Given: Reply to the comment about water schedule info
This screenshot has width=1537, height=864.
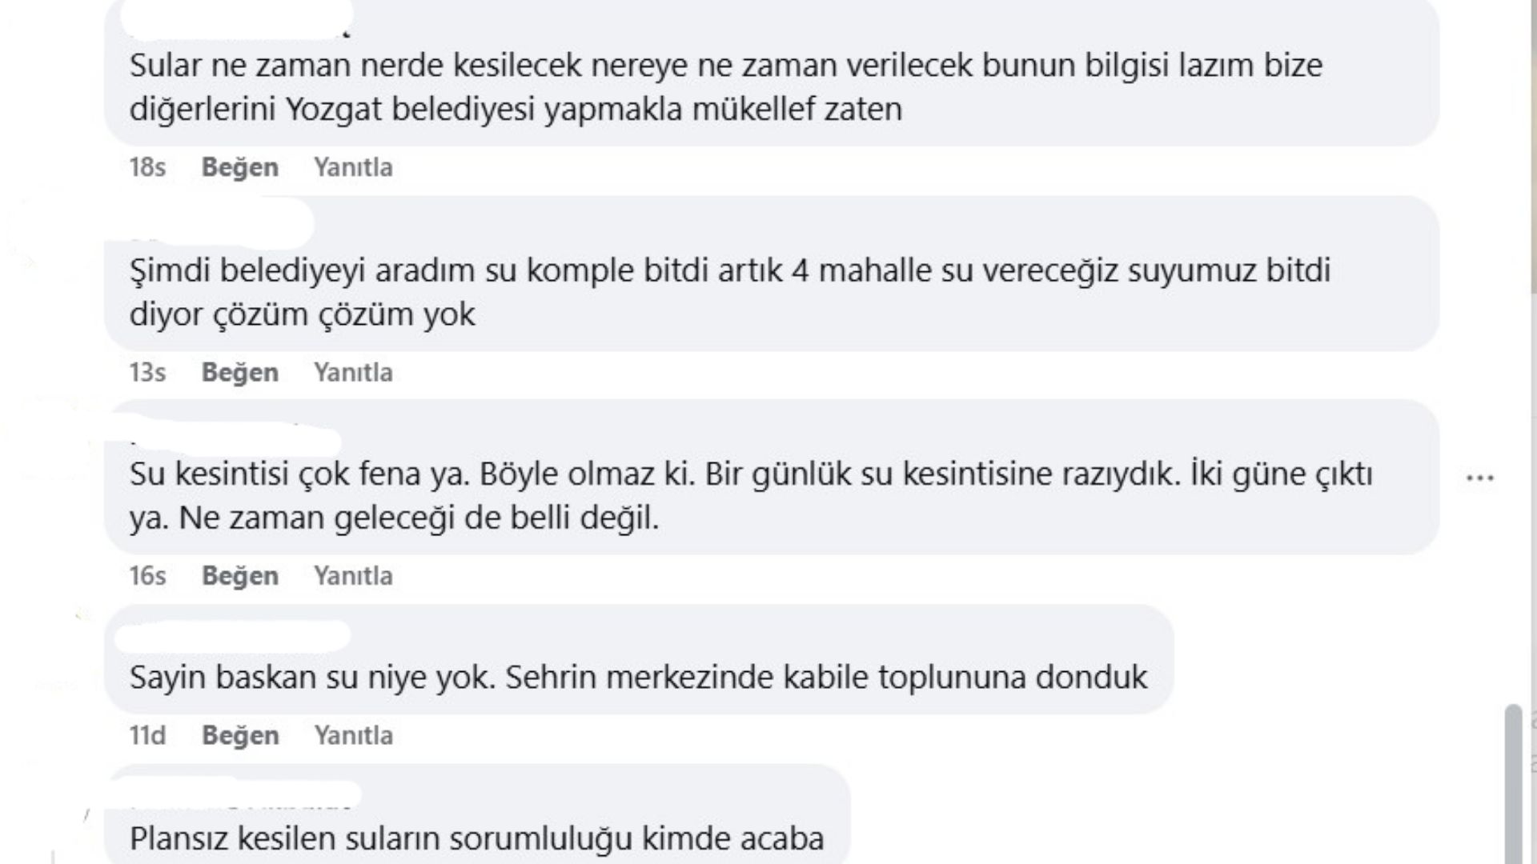Looking at the screenshot, I should [354, 167].
